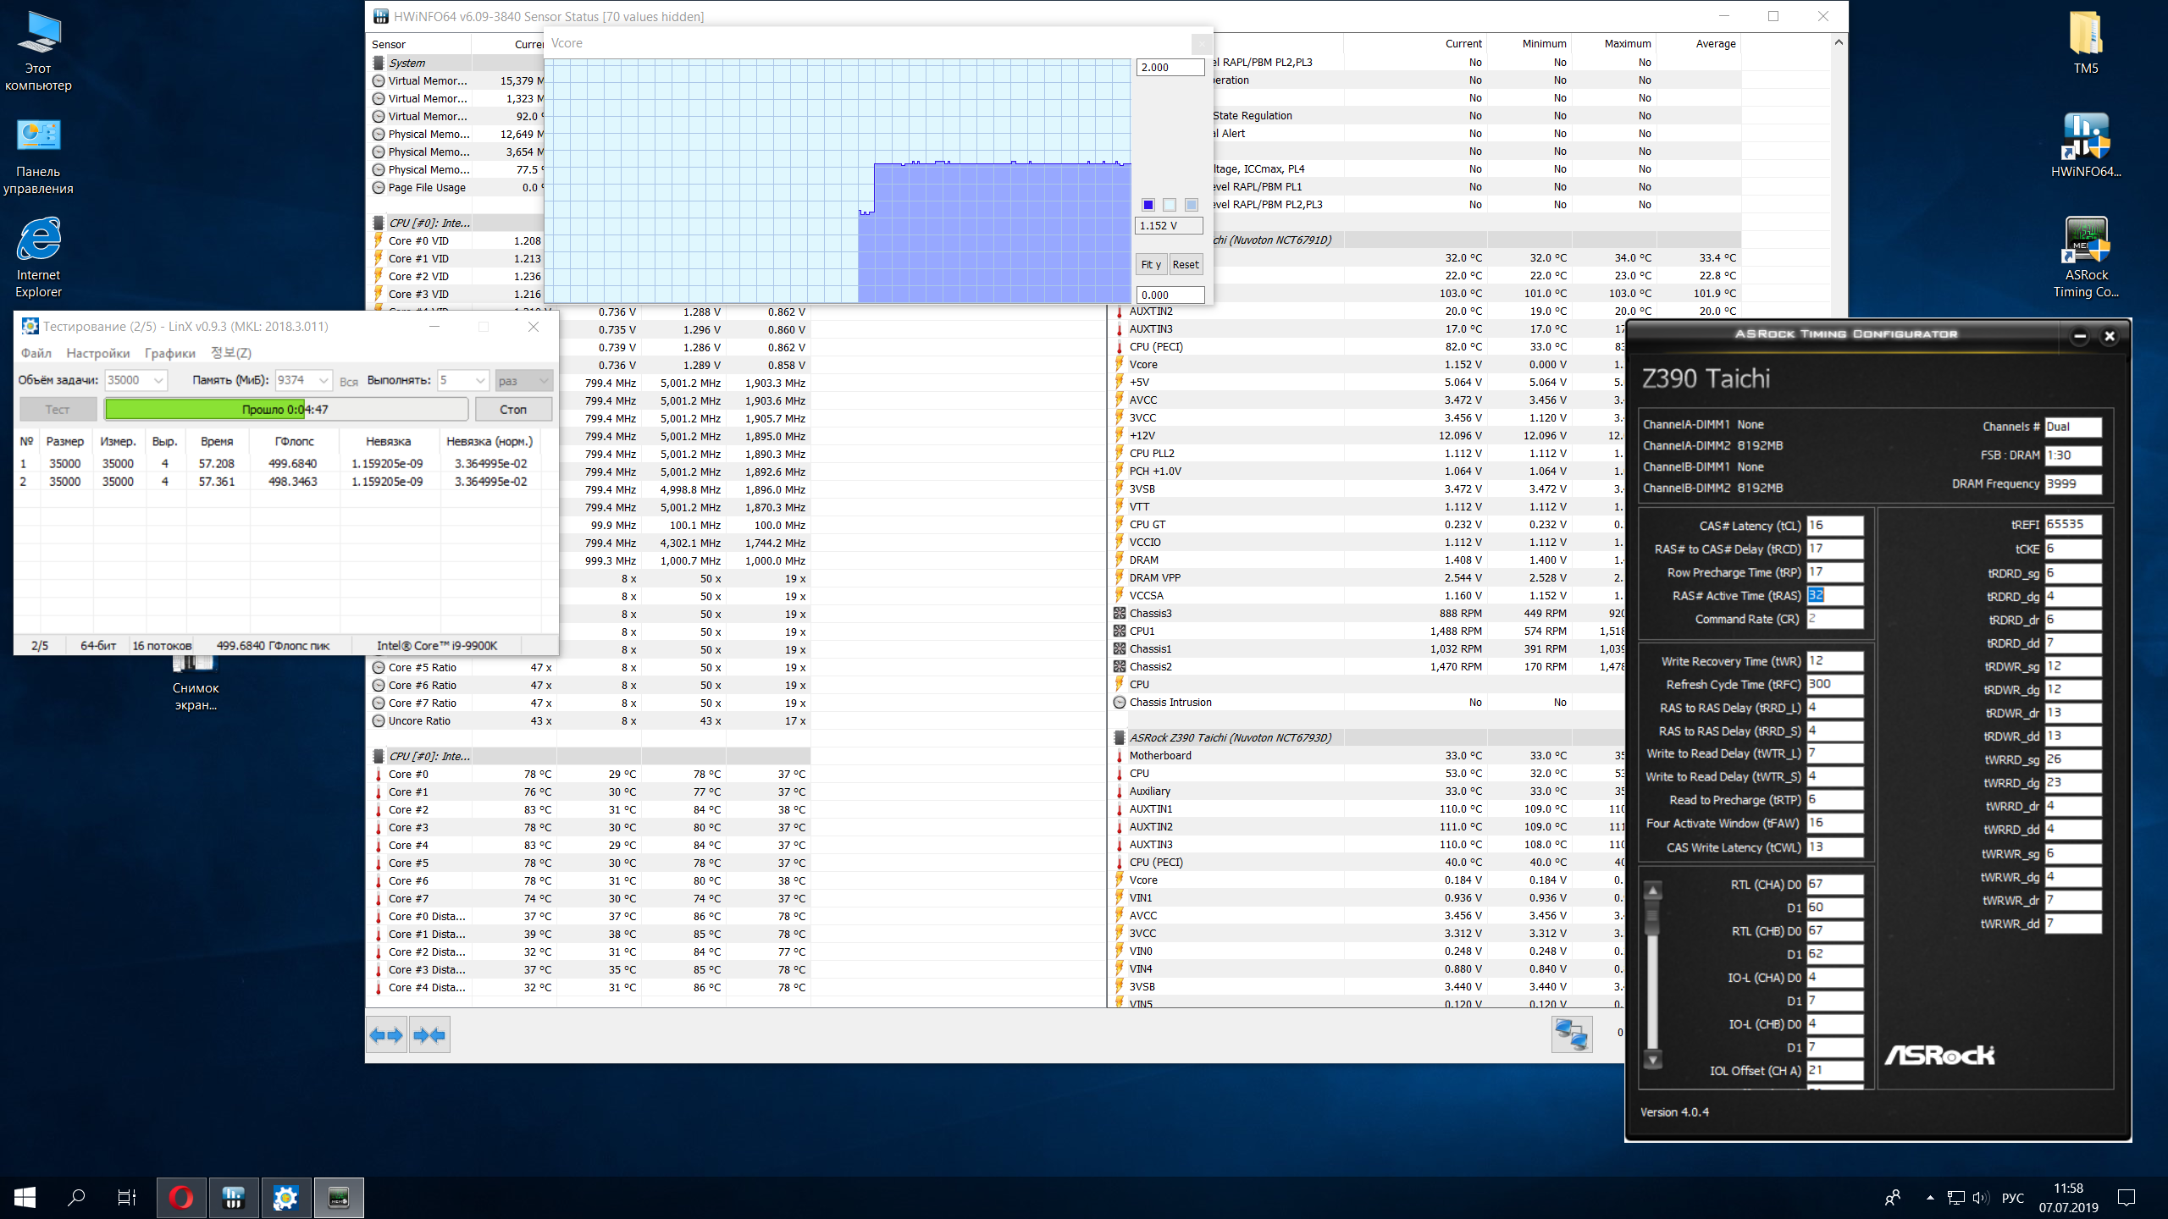Click the network monitors icon in HWiNFO footer
Image resolution: width=2168 pixels, height=1219 pixels.
pos(1571,1034)
